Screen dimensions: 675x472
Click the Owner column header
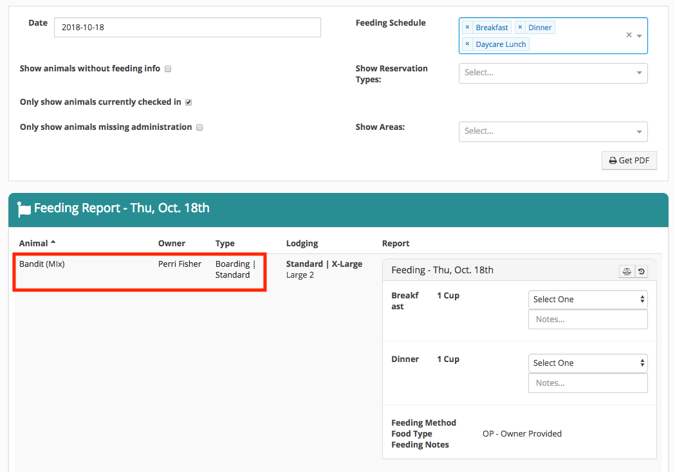coord(171,244)
